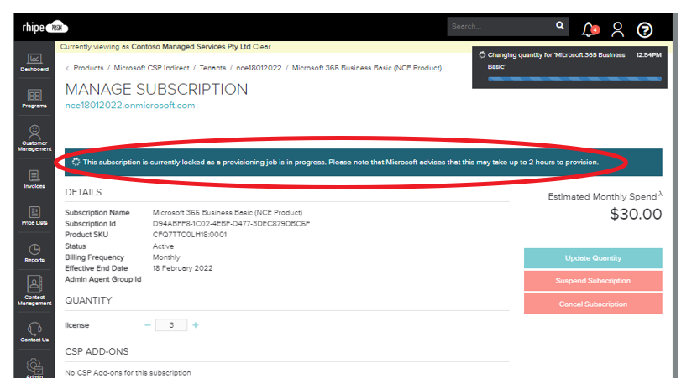Click the Admin Agent Group Id label
This screenshot has height=384, width=697.
[x=102, y=279]
